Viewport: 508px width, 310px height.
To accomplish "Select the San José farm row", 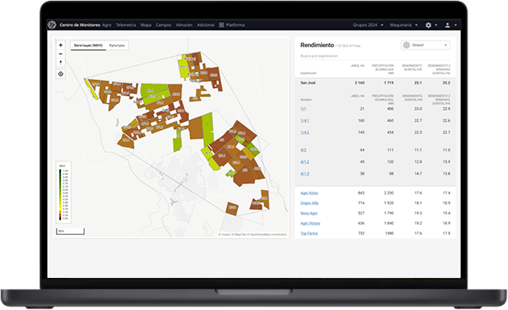I will pyautogui.click(x=375, y=83).
